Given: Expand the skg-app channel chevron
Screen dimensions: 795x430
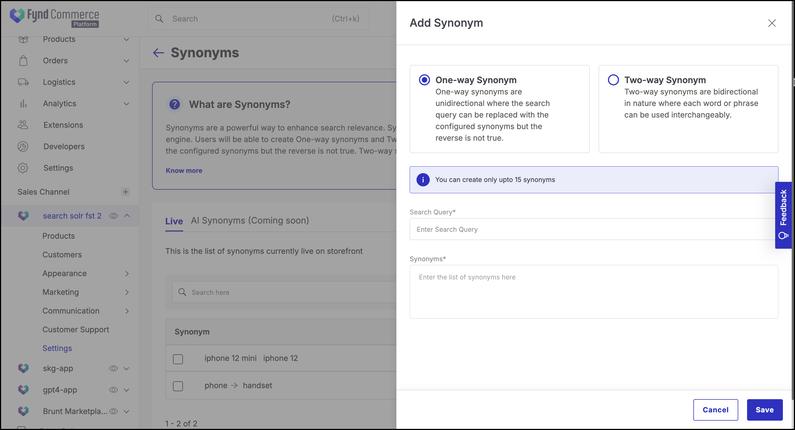Looking at the screenshot, I should tap(126, 369).
